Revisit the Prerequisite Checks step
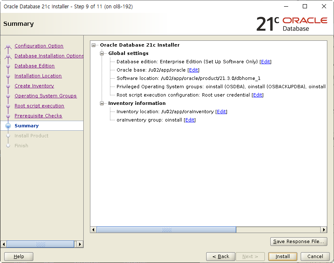 (x=38, y=116)
